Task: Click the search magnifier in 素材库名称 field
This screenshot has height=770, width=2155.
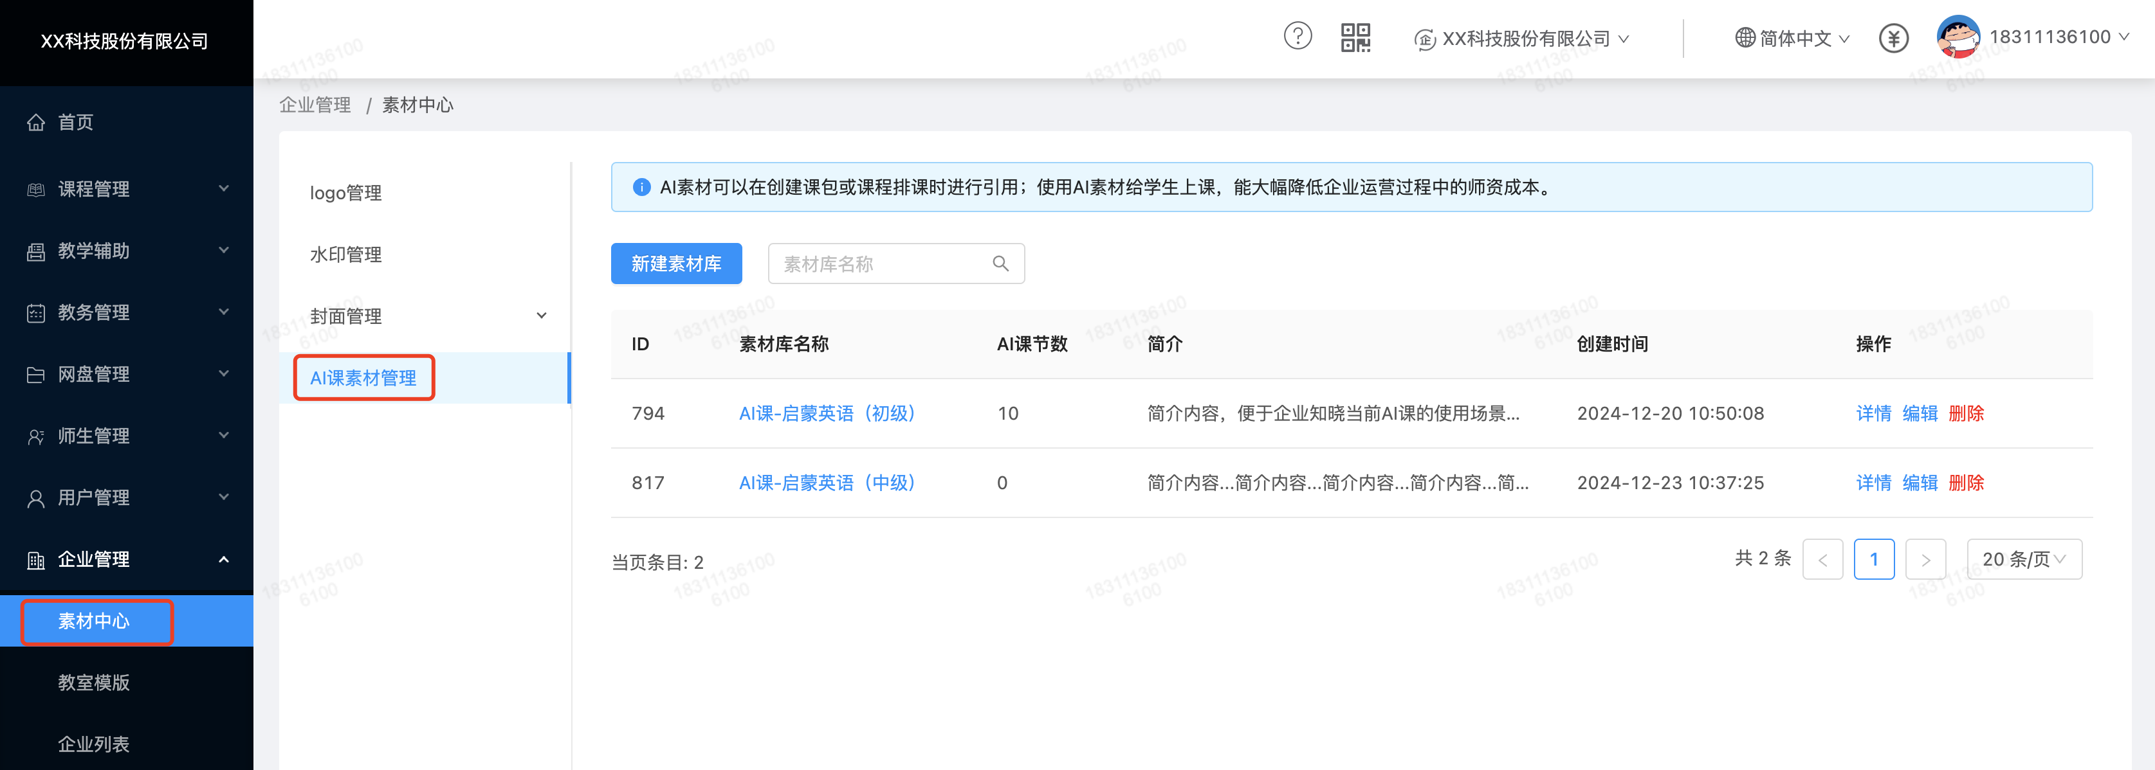Action: pos(1000,264)
